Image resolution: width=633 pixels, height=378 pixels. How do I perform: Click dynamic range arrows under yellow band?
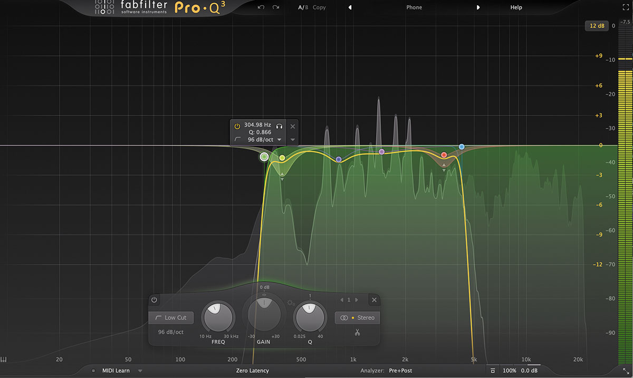coord(282,177)
